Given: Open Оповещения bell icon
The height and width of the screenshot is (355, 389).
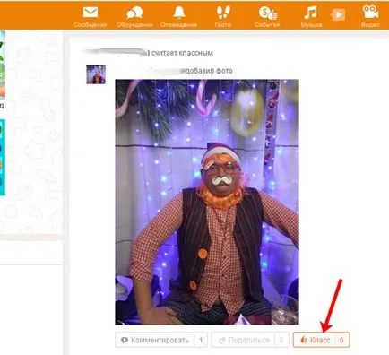Looking at the screenshot, I should [x=178, y=13].
